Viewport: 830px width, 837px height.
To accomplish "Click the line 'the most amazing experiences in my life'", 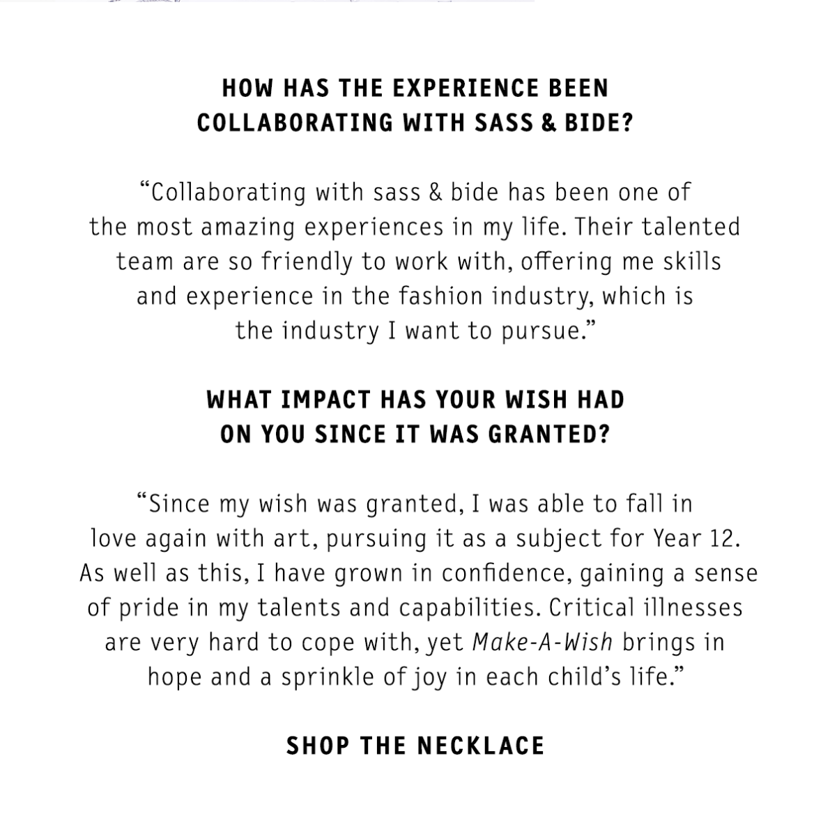I will 415,227.
